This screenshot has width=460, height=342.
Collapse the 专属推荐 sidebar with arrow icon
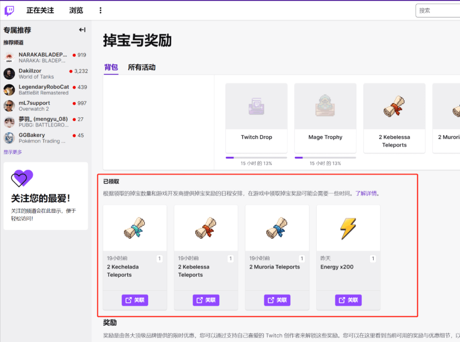click(82, 30)
